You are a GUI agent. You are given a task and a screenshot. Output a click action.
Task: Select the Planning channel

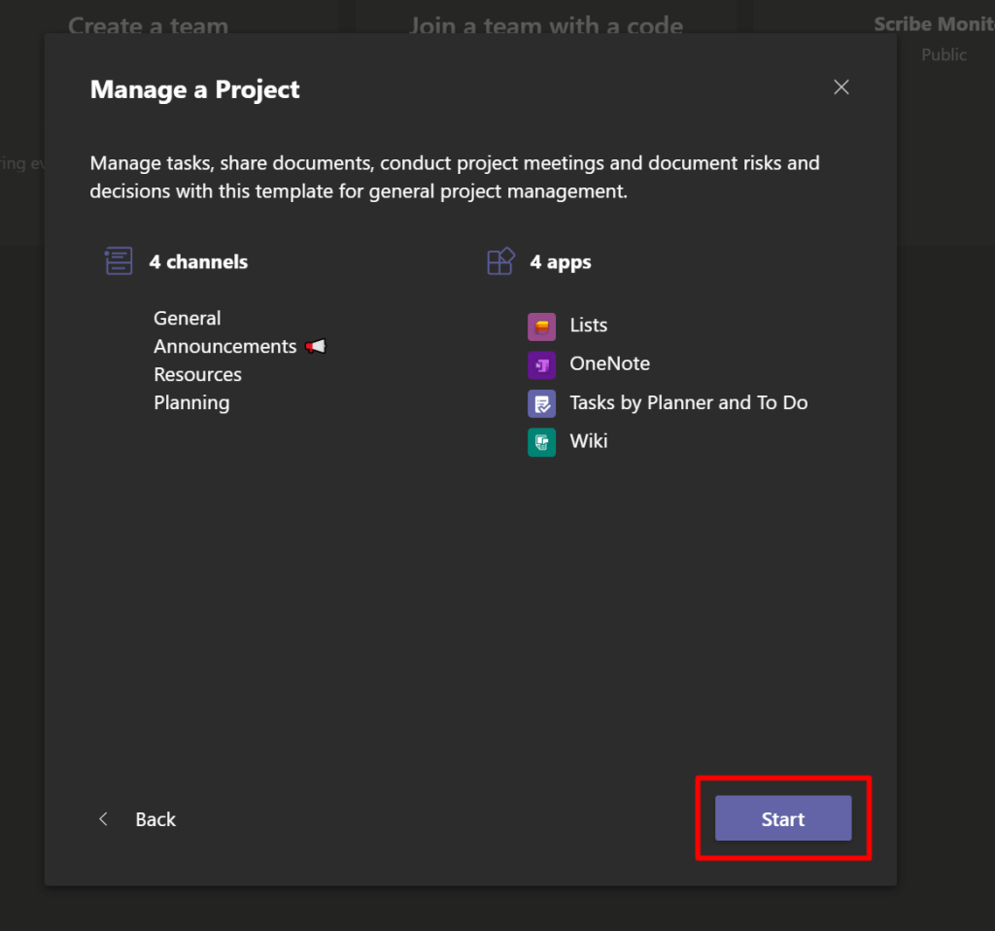(192, 402)
